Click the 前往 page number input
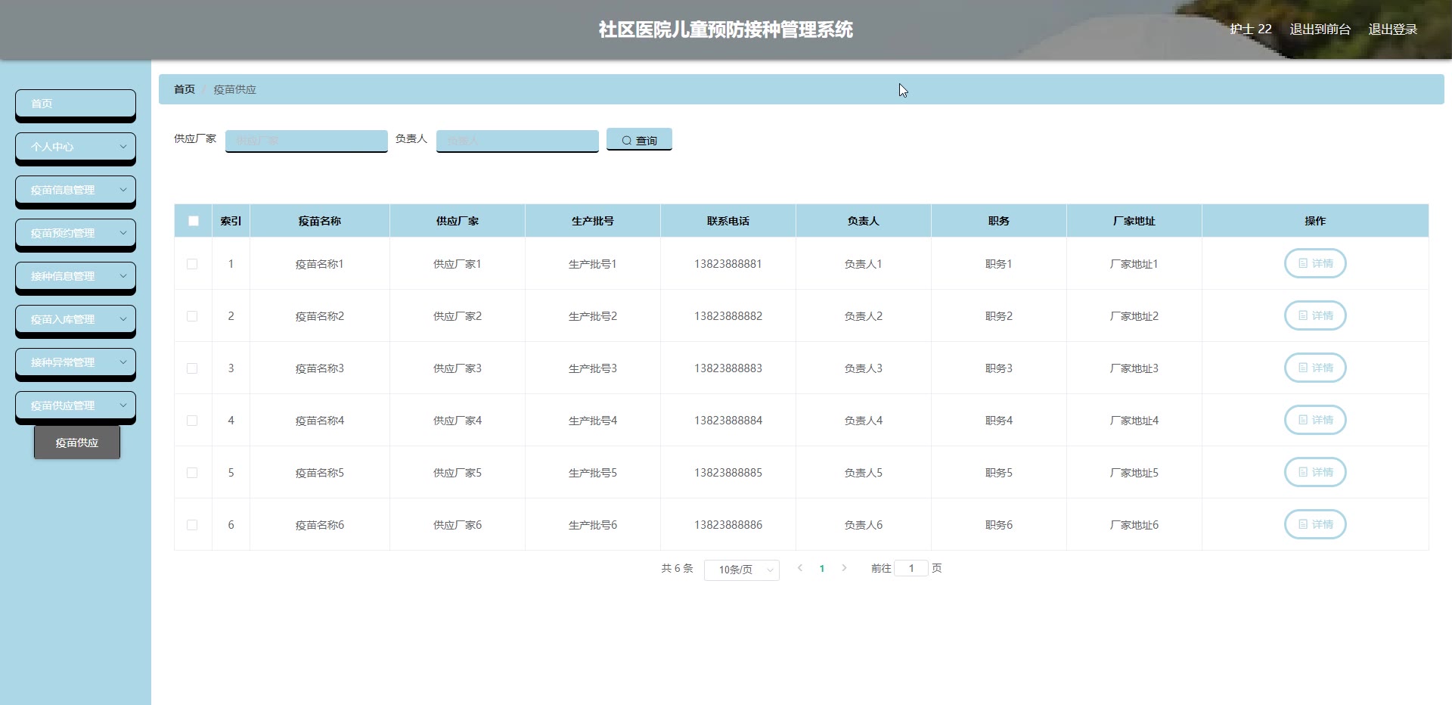 [911, 568]
